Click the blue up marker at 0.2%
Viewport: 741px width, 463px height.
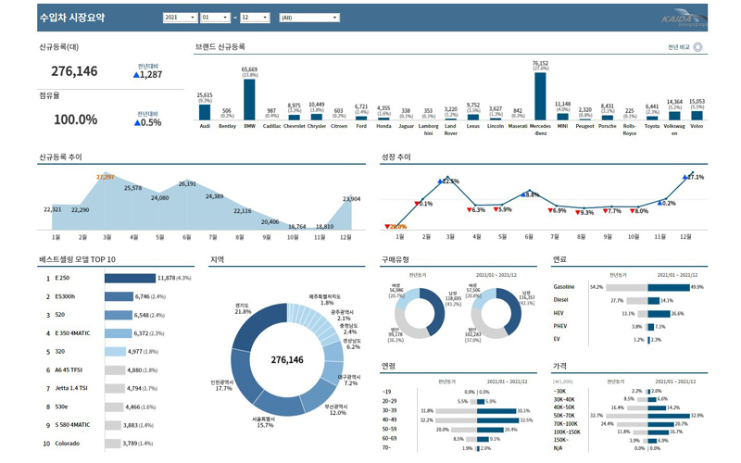(659, 203)
